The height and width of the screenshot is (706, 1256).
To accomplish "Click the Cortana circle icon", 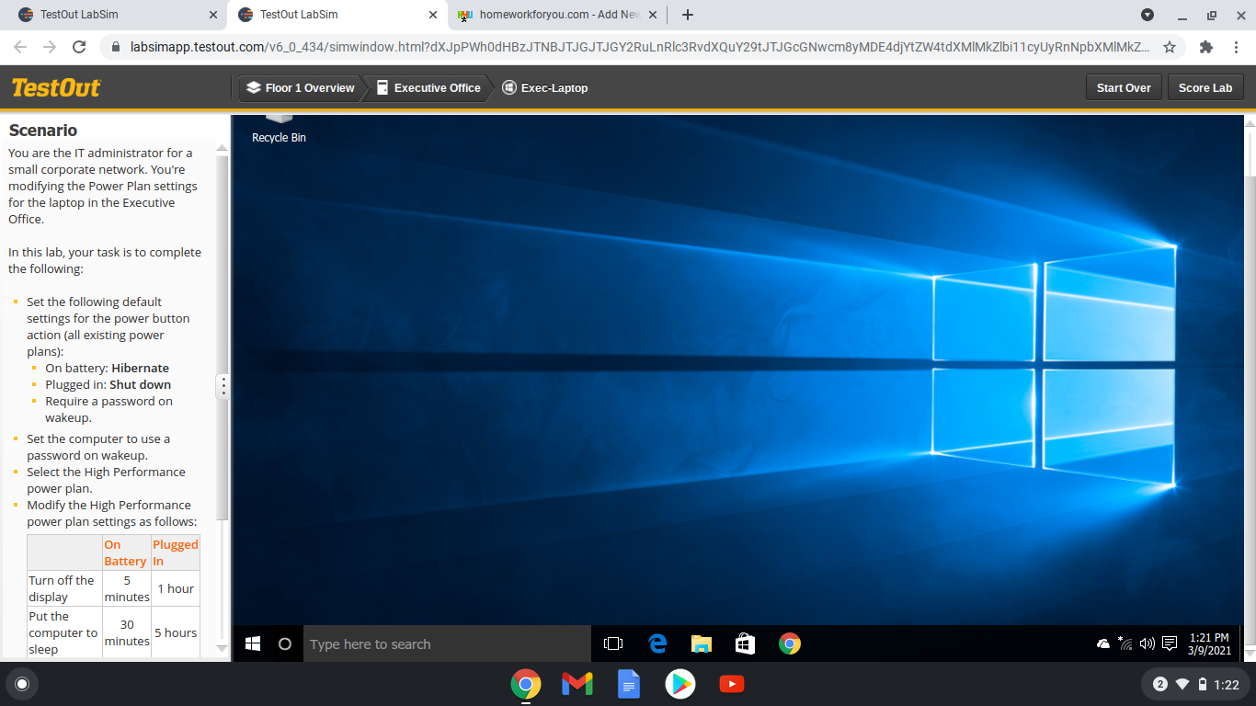I will [285, 644].
